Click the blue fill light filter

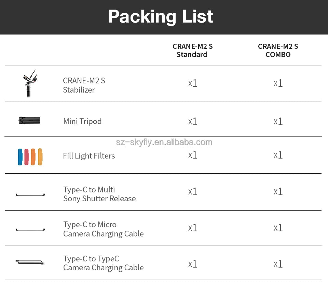pos(20,157)
